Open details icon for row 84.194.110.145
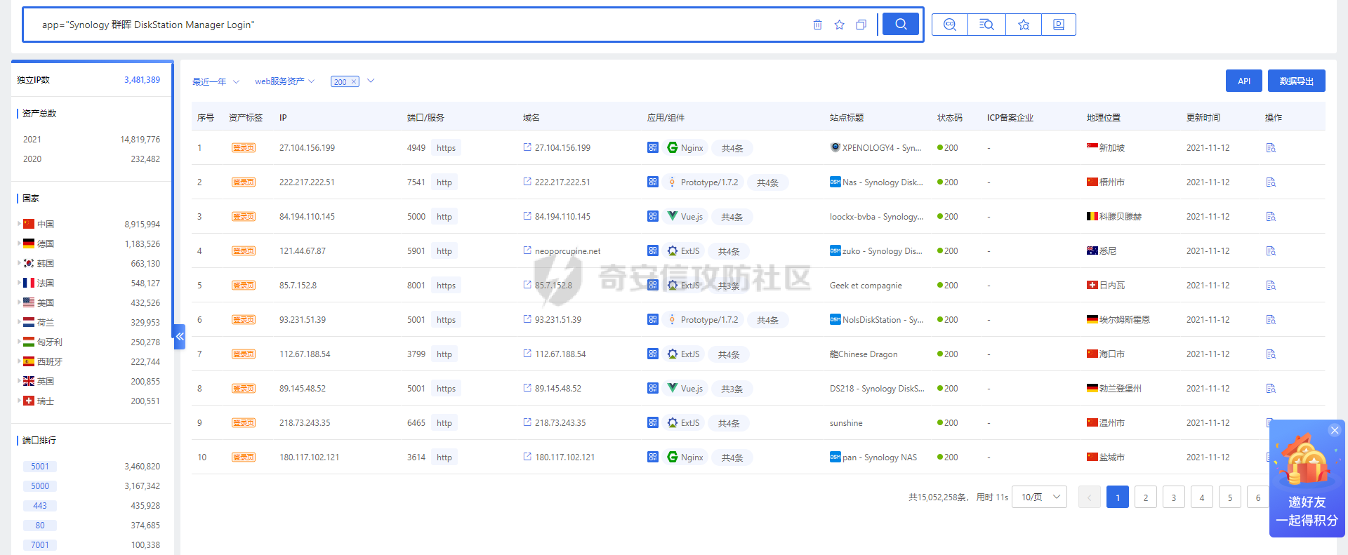Screen dimensions: 1348x555 pyautogui.click(x=1271, y=217)
